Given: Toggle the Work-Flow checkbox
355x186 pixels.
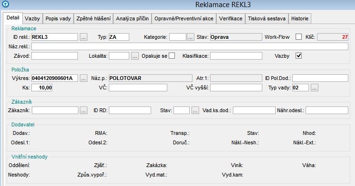Looking at the screenshot, I should pyautogui.click(x=298, y=37).
